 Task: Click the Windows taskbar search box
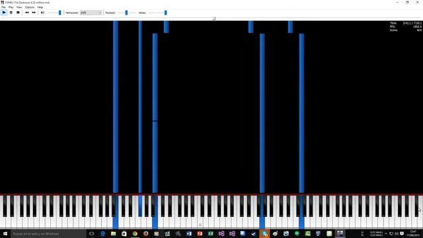click(48, 233)
